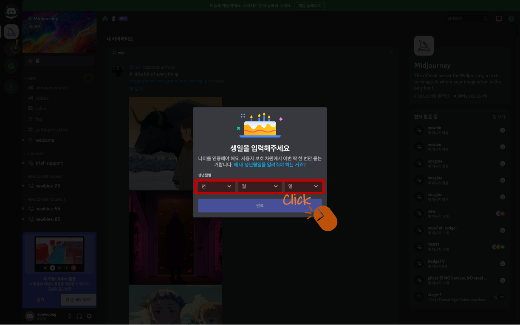Select the Midjourney sailboat server icon in the server list
The width and height of the screenshot is (520, 325).
point(11,32)
